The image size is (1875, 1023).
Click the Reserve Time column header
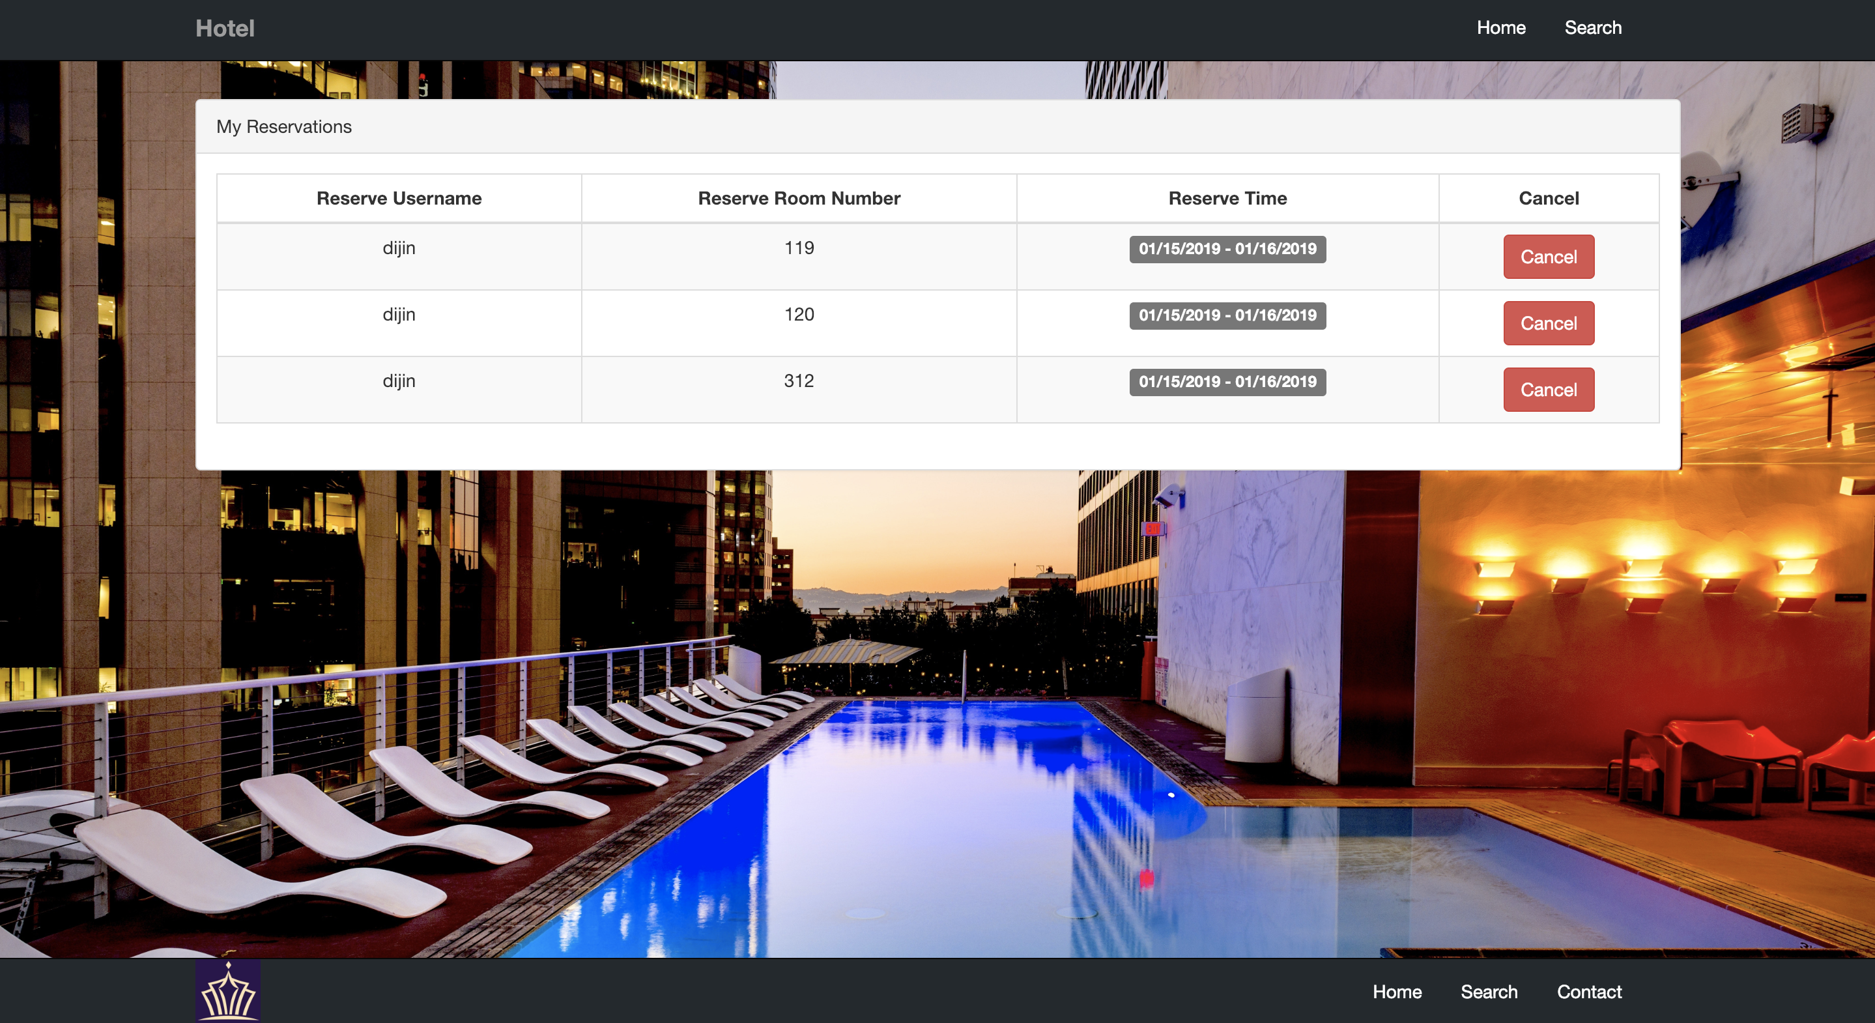click(1227, 198)
